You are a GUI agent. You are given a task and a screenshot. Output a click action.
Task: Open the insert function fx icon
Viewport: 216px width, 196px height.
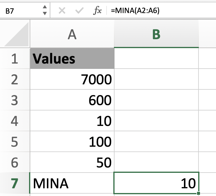point(98,11)
